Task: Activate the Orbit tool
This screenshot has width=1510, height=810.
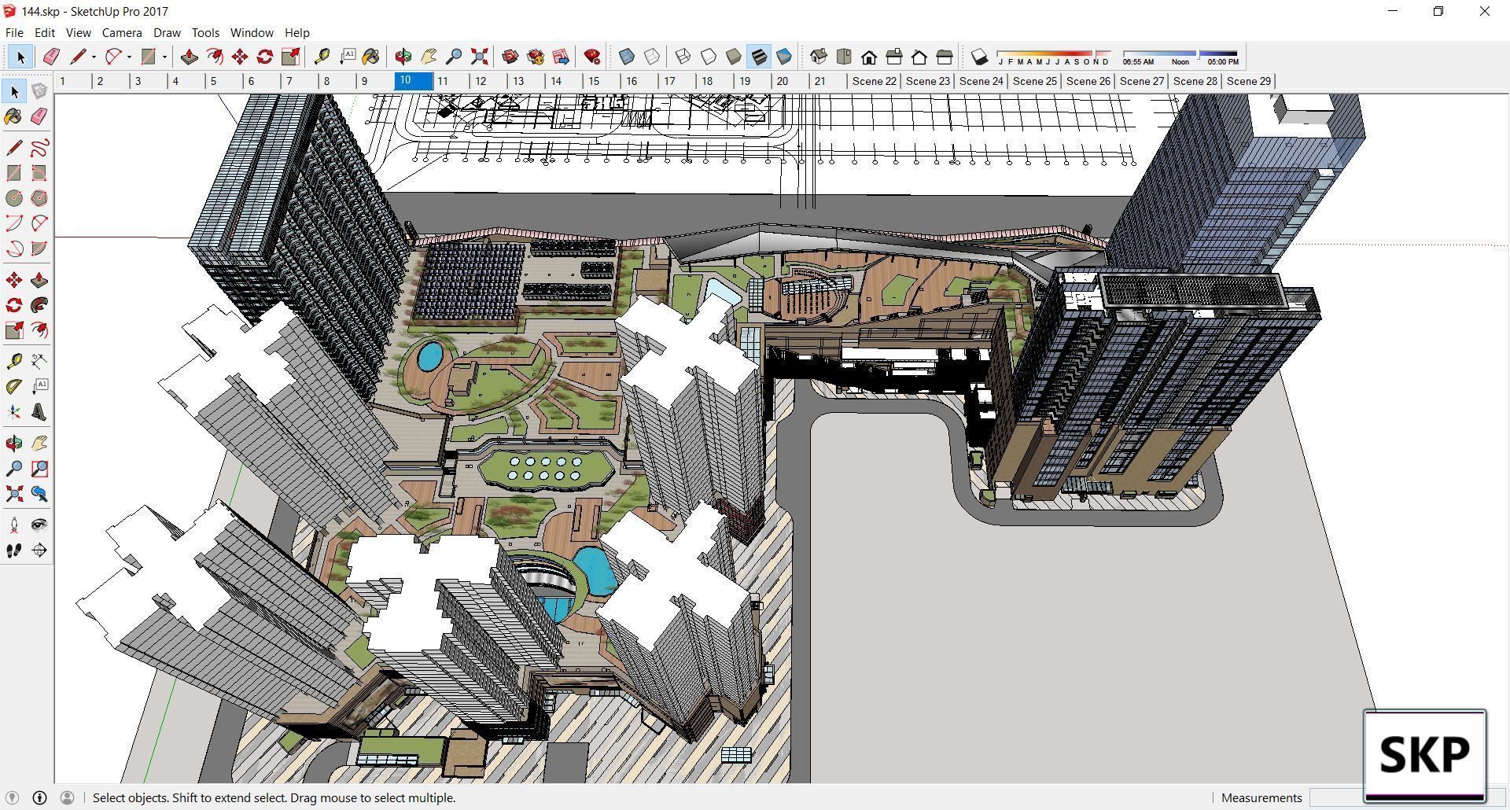Action: point(403,56)
